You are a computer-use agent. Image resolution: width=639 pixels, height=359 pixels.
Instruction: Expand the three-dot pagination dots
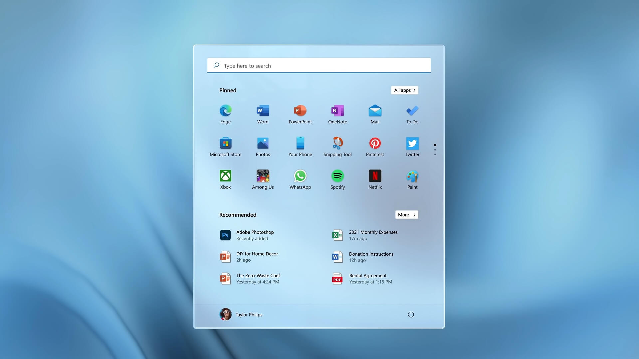click(435, 150)
